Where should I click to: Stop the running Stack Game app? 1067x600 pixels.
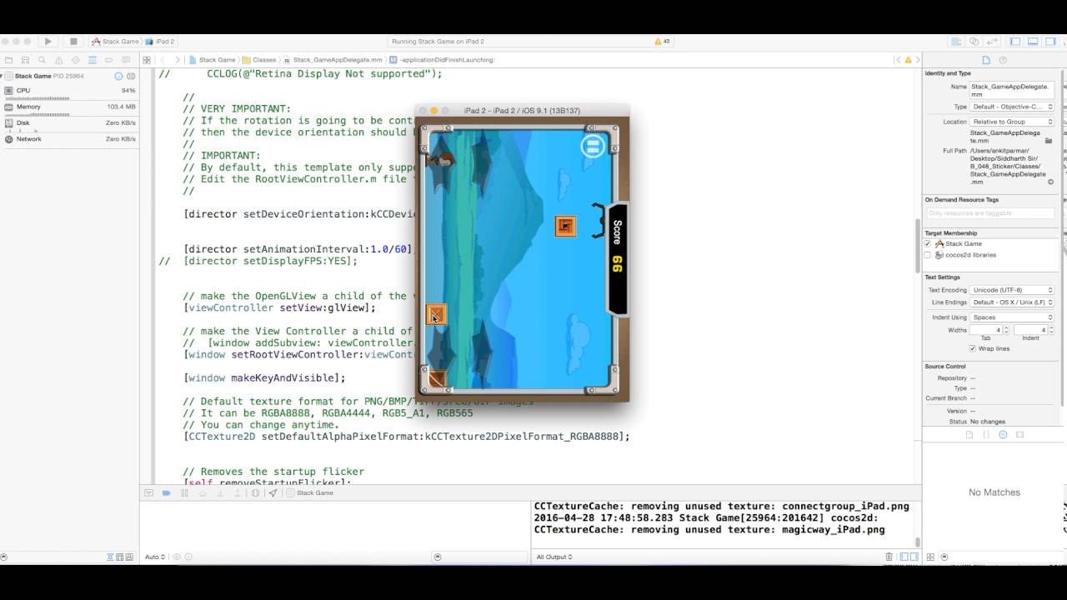pyautogui.click(x=73, y=42)
